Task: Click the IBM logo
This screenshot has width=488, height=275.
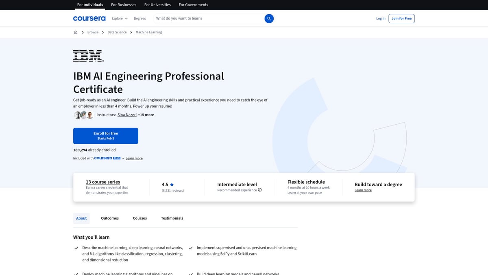Action: [x=88, y=56]
